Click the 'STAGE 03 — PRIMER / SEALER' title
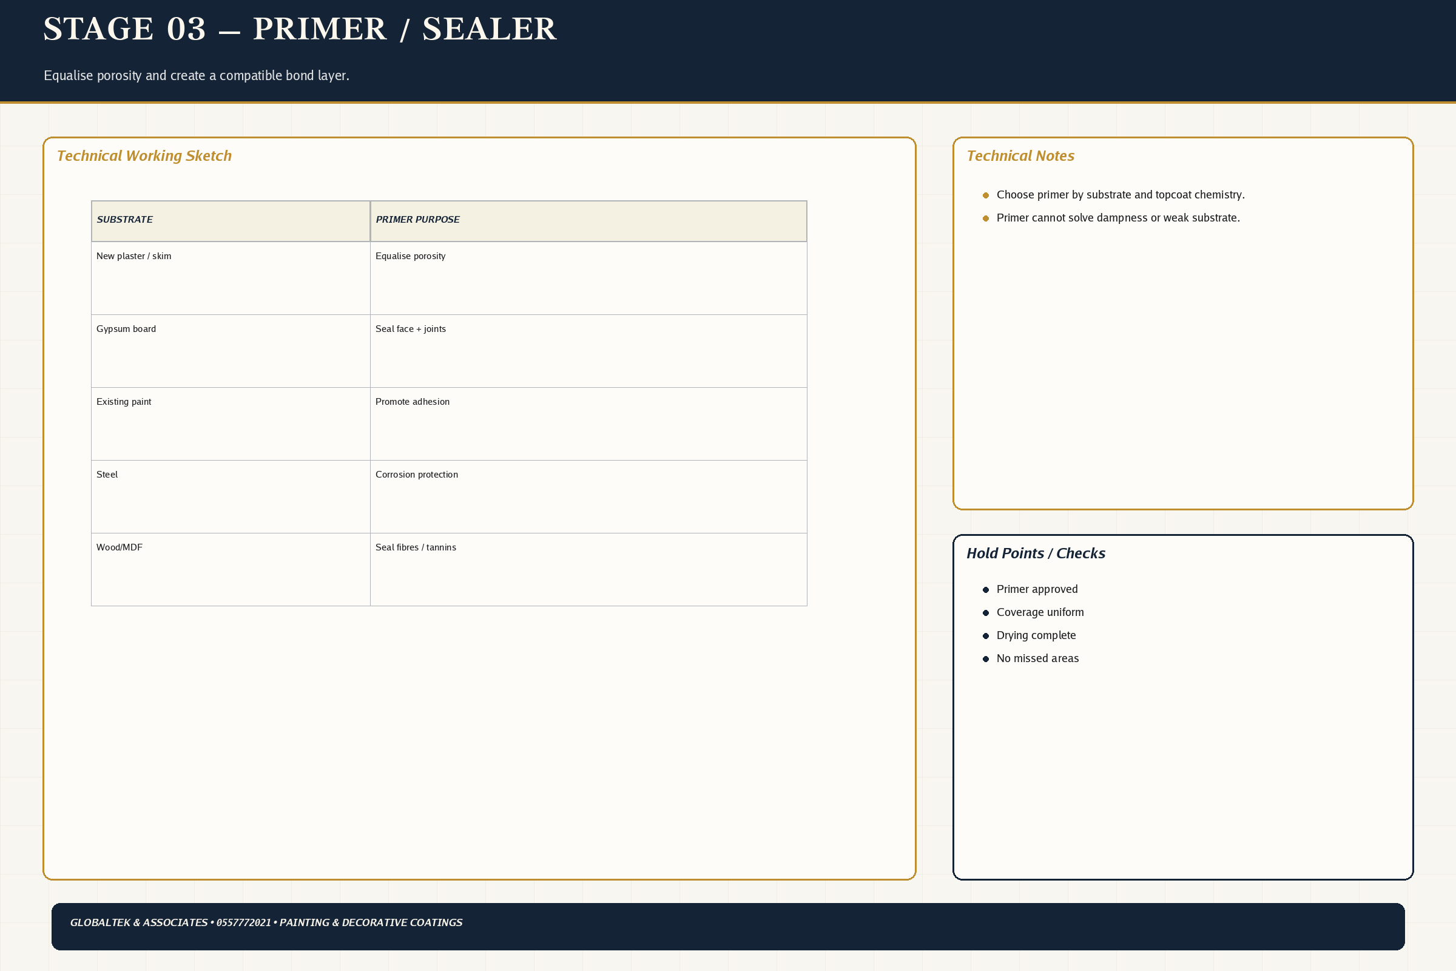 (x=300, y=29)
